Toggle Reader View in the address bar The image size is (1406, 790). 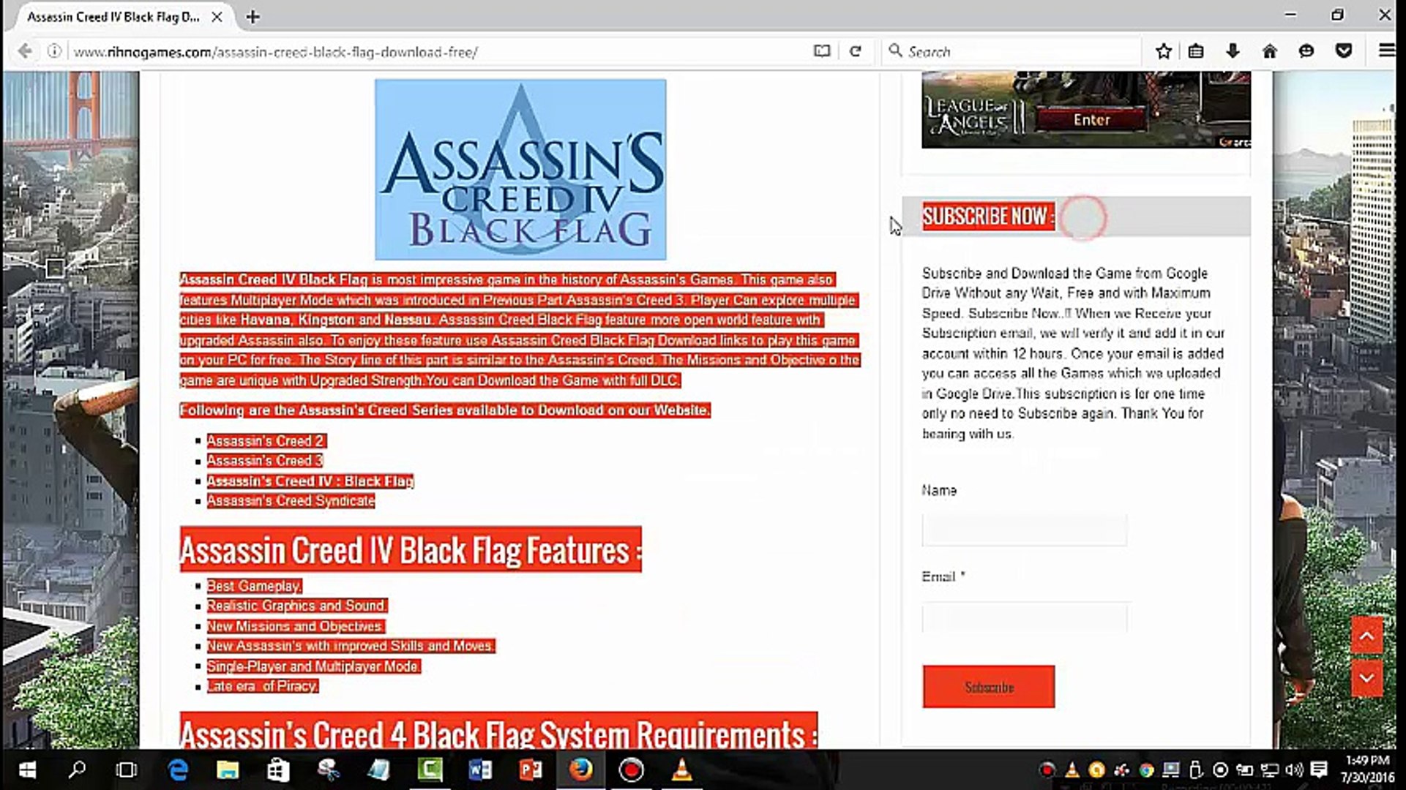pos(822,51)
